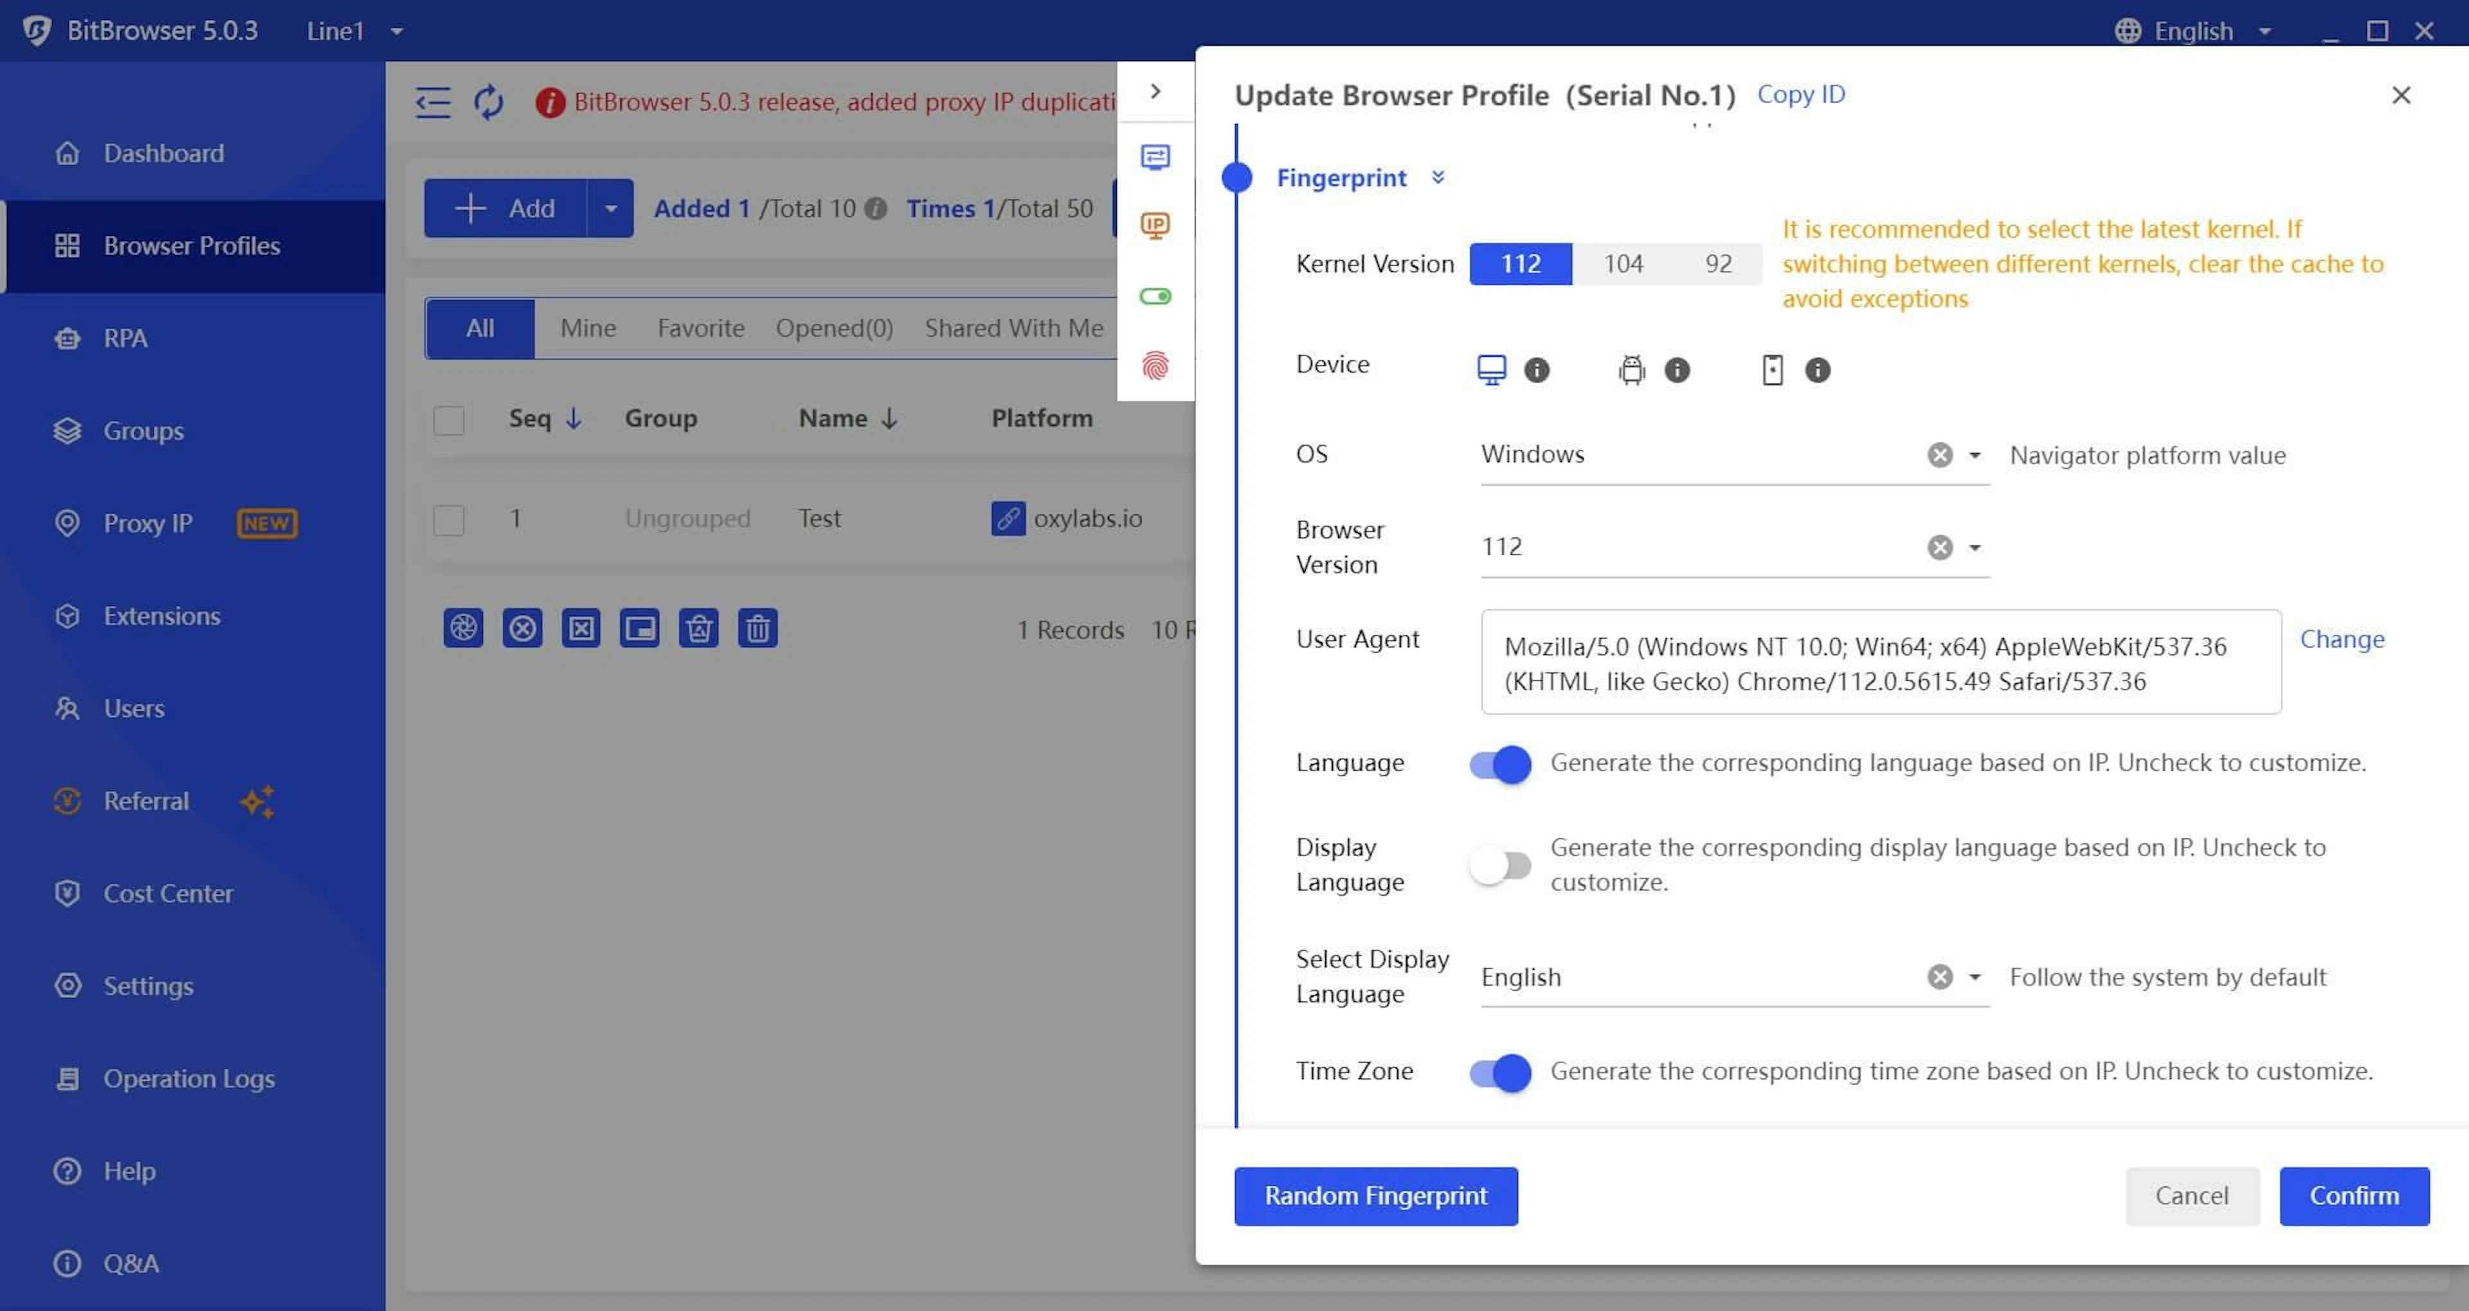Click the first round icon in the bottom toolbar

click(463, 629)
